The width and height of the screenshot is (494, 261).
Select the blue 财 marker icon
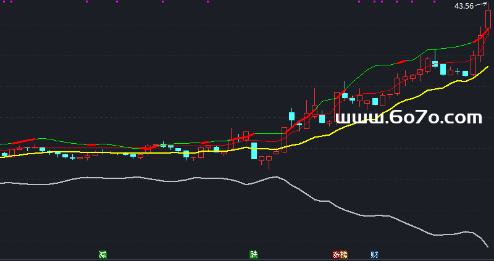[x=374, y=254]
